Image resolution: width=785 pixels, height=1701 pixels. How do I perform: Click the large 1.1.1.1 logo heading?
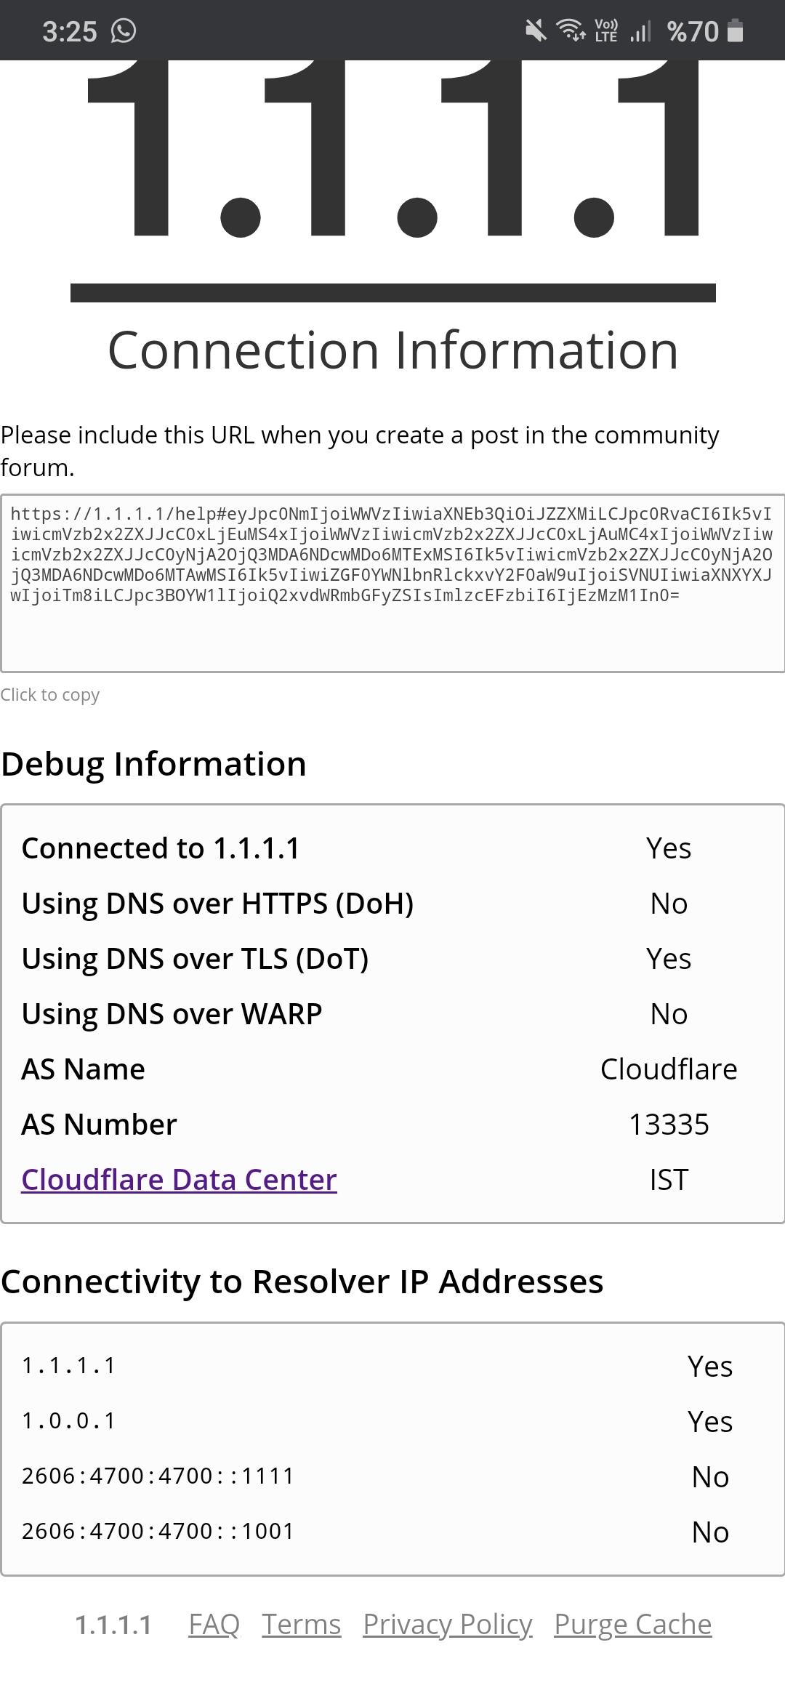pos(392,149)
